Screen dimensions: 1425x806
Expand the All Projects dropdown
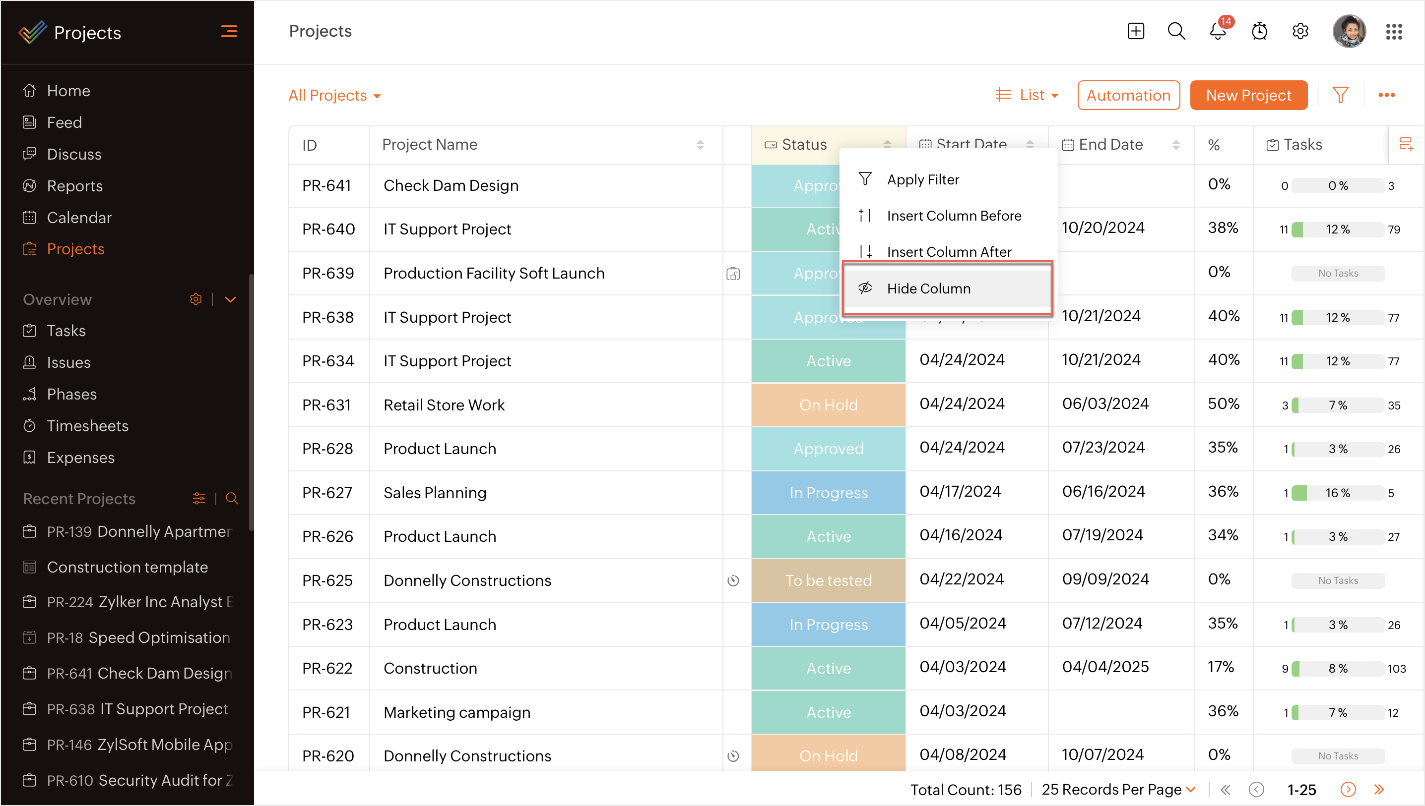coord(334,96)
